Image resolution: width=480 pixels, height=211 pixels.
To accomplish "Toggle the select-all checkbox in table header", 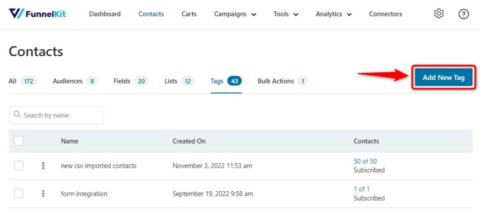I will tap(19, 141).
